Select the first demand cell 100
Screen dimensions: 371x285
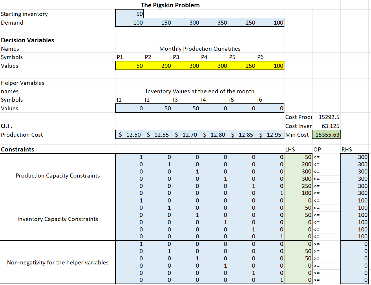click(130, 23)
